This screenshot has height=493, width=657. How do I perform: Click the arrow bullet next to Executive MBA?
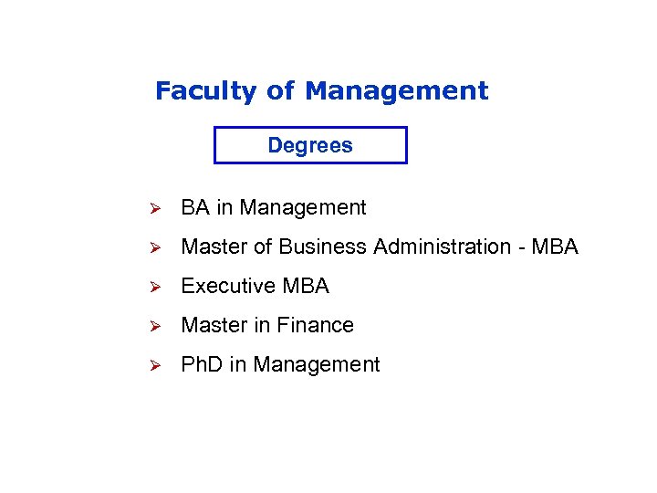point(156,287)
